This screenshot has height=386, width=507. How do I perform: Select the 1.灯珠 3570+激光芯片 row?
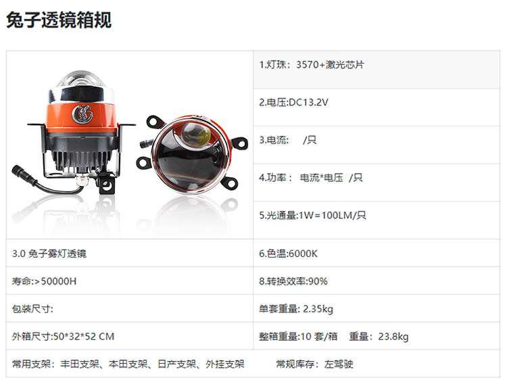pyautogui.click(x=377, y=70)
